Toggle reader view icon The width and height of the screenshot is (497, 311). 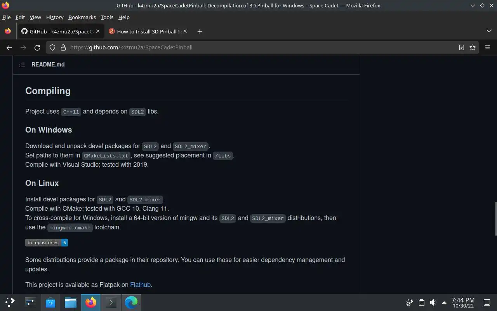(462, 47)
